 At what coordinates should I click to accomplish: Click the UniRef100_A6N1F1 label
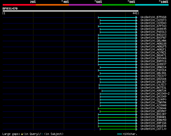pyautogui.click(x=153, y=50)
